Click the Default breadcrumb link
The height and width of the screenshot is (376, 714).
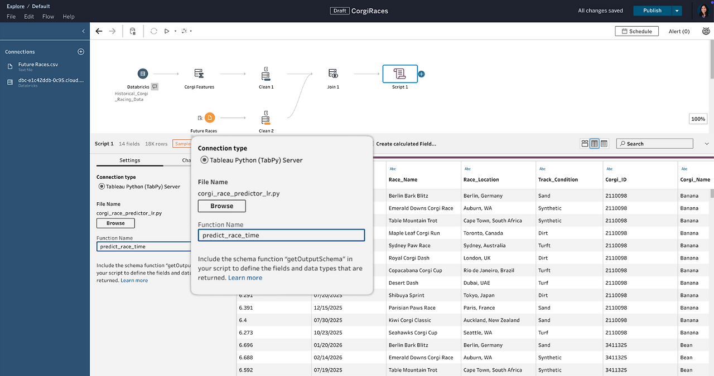(41, 7)
